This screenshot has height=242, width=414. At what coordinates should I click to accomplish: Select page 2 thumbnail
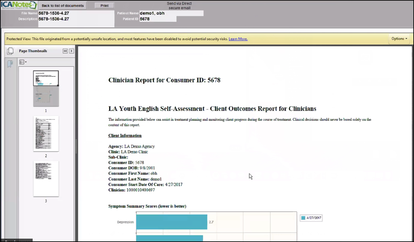click(46, 134)
